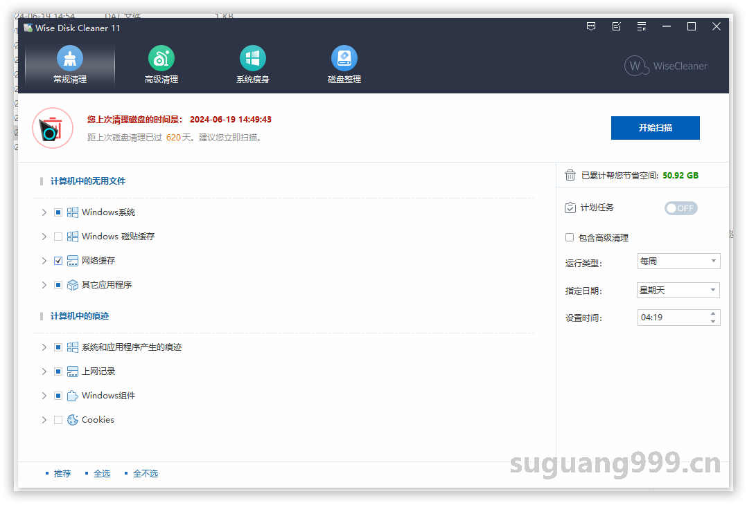Toggle the 计划任务 OFF switch
This screenshot has height=505, width=747.
(x=680, y=208)
